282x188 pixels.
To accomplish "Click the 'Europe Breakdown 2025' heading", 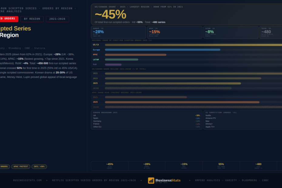I will pos(105,112).
